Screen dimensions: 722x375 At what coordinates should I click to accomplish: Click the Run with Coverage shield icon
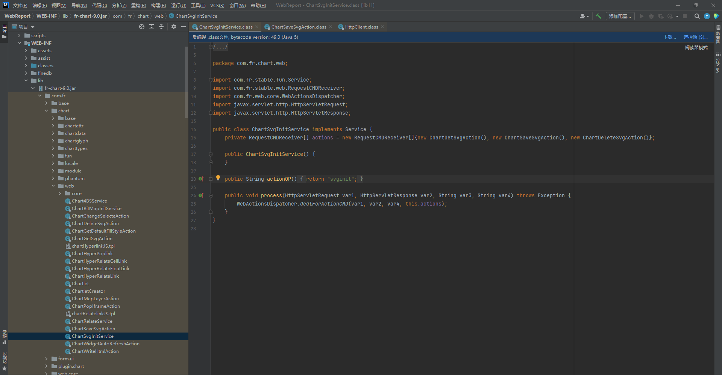661,16
